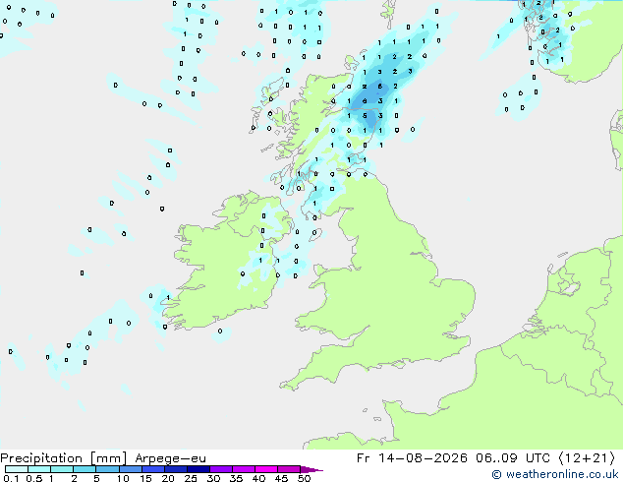Image resolution: width=623 pixels, height=482 pixels.
Task: Pick the 5–10 mm legend swatch
Action: (108, 469)
